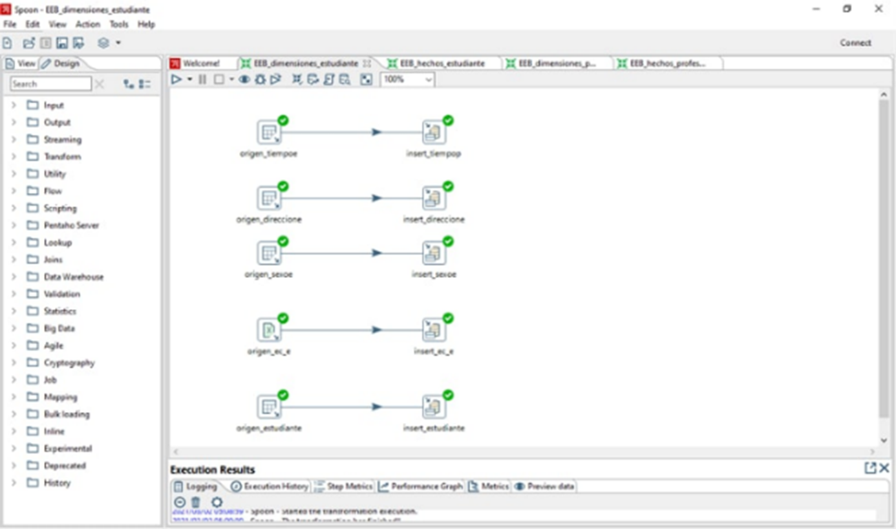Select the origen_ec_e input step icon
The width and height of the screenshot is (896, 529).
pos(269,330)
